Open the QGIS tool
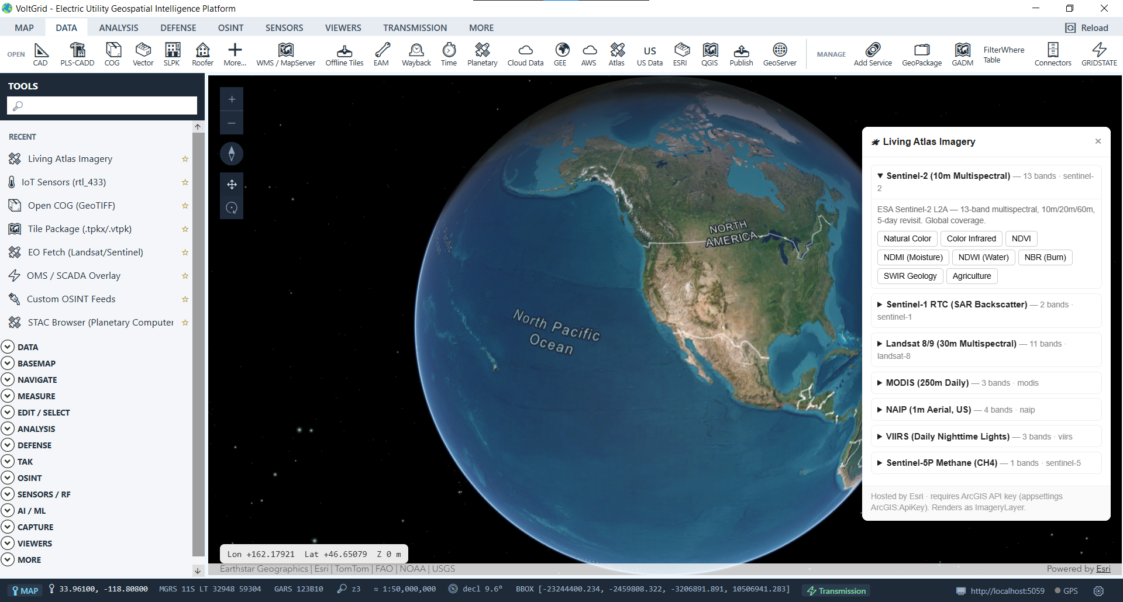 [710, 54]
